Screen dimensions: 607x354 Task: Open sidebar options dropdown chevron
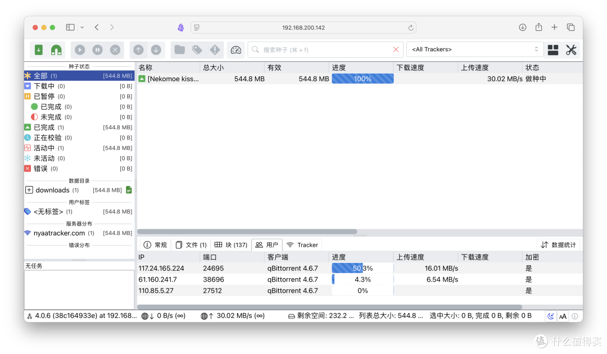[82, 27]
